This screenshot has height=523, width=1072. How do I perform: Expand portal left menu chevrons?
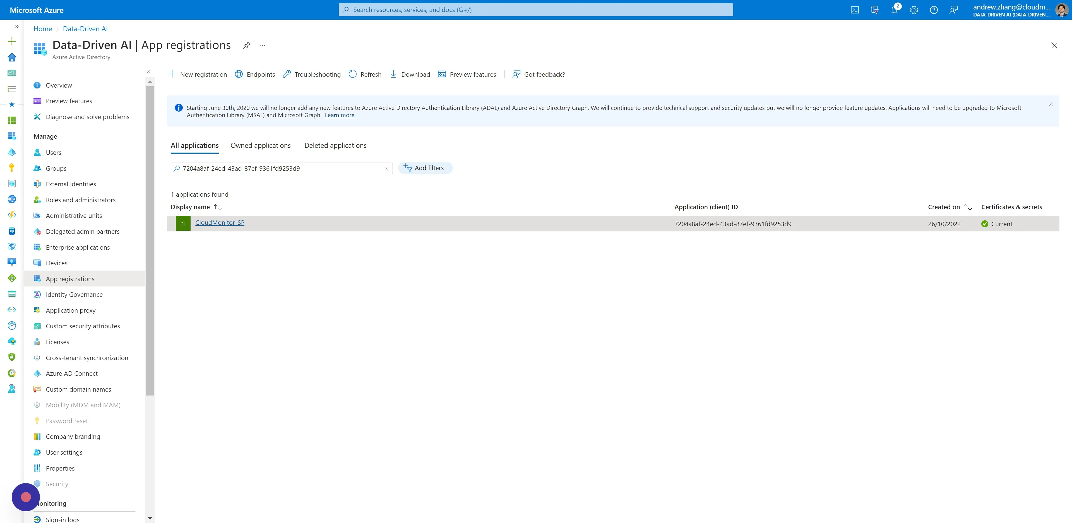17,26
